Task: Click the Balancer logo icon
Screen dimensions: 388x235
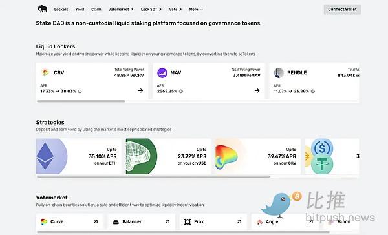Action: [116, 221]
